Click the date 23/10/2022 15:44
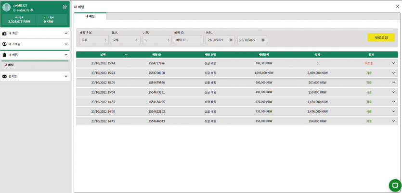 103,63
